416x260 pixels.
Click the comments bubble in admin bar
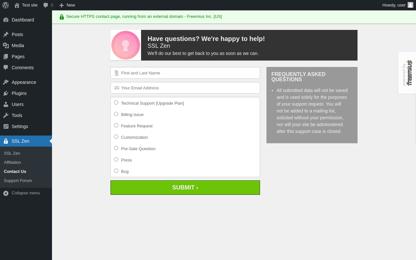[48, 5]
